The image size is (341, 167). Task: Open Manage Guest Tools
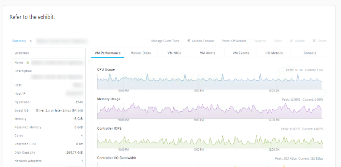(165, 41)
